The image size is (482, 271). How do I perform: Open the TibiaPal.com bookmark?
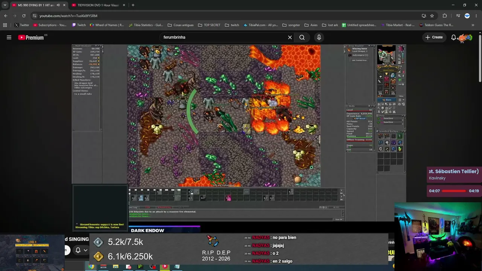pos(261,25)
